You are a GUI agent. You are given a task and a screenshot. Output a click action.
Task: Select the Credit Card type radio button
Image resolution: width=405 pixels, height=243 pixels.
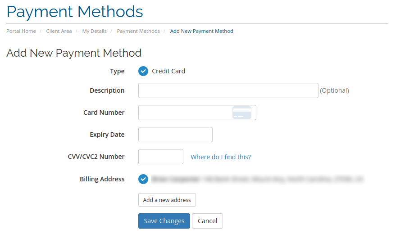click(143, 71)
